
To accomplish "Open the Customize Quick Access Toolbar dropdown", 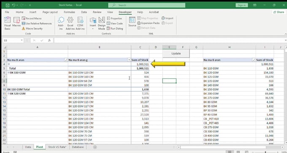I will (x=30, y=5).
